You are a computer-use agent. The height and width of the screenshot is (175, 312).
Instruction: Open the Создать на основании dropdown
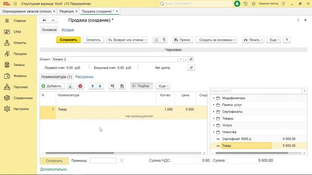pos(216,40)
